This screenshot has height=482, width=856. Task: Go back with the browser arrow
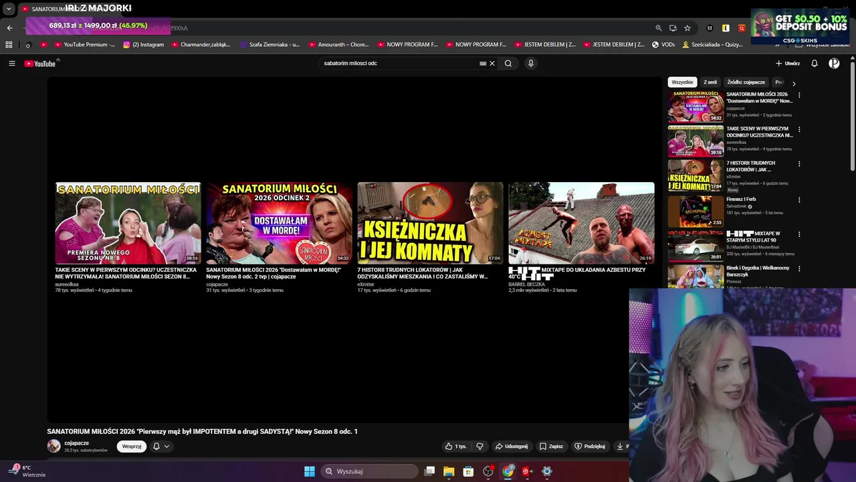9,28
